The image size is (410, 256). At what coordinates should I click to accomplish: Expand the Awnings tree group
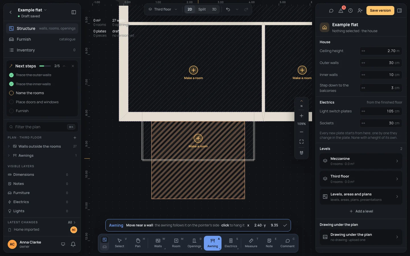pos(9,155)
